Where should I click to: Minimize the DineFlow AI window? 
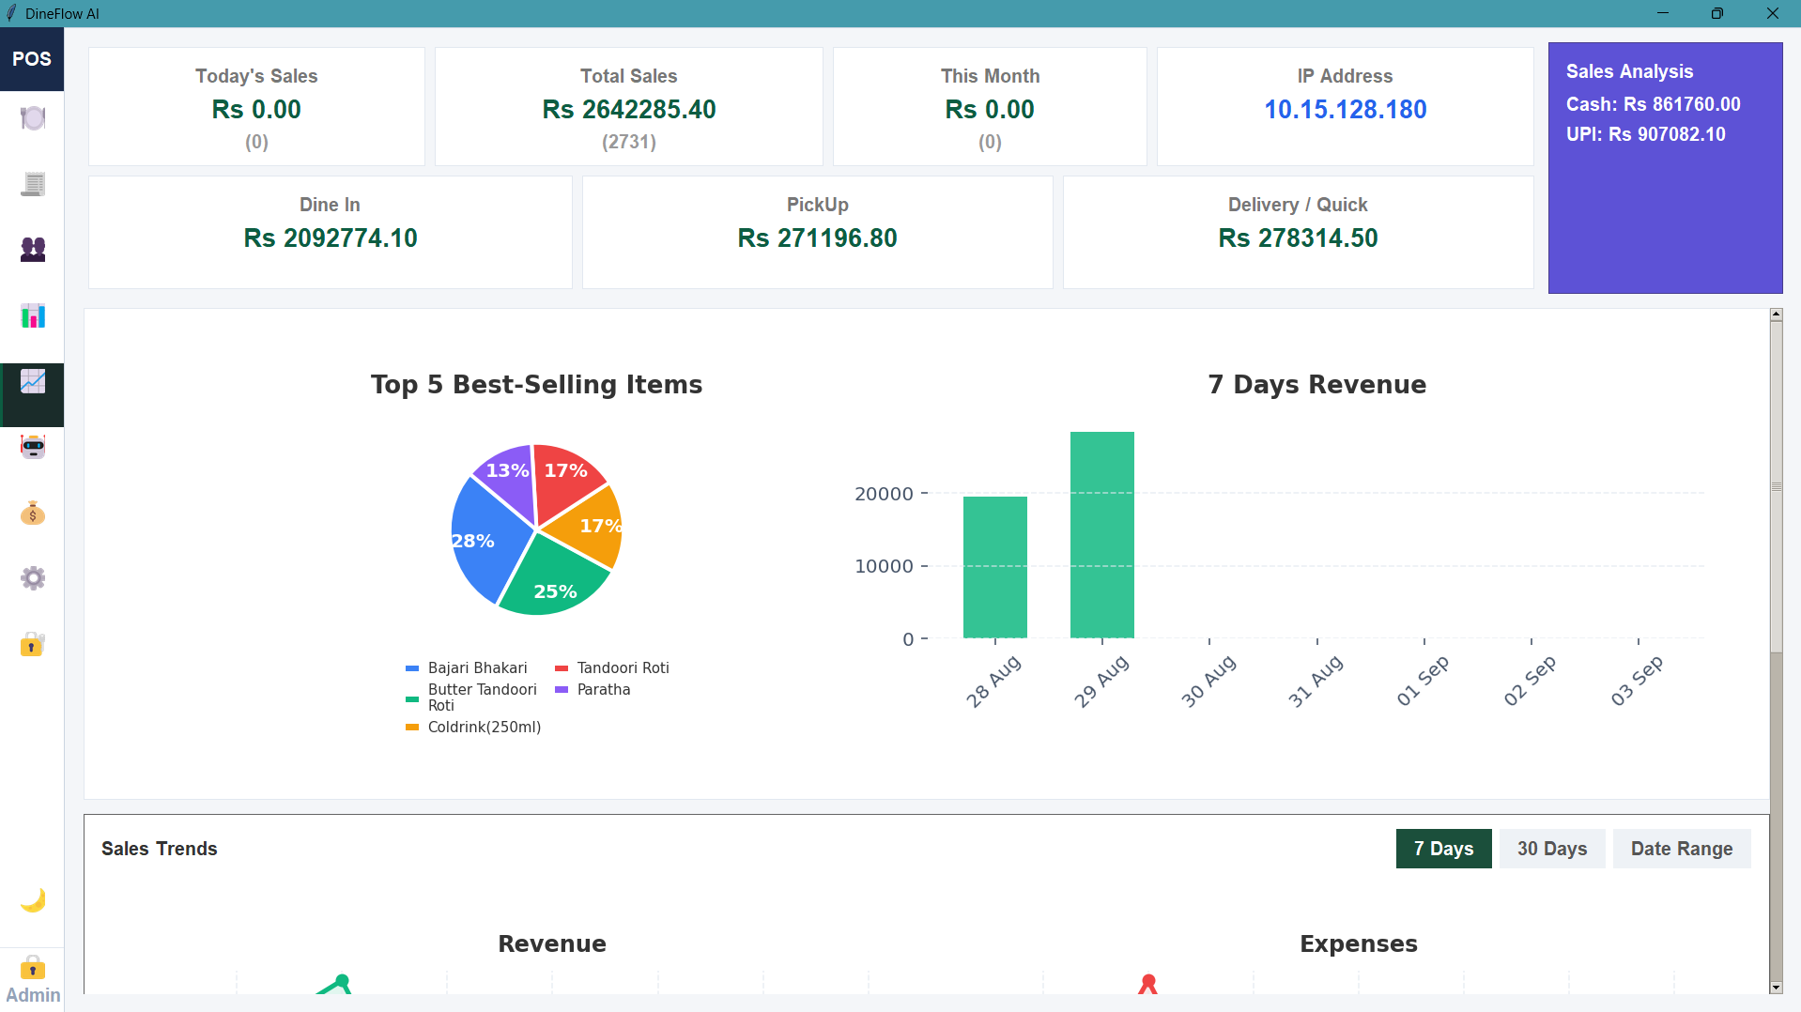1663,13
